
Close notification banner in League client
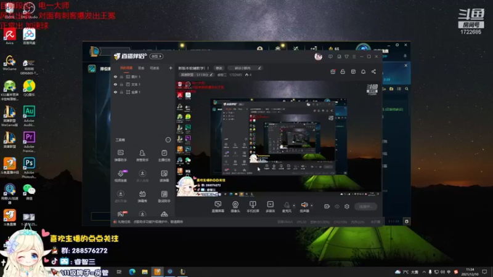coord(406,66)
